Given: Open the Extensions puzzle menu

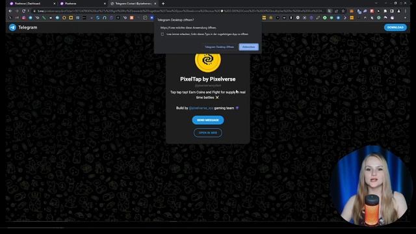Looking at the screenshot, I should 385,11.
